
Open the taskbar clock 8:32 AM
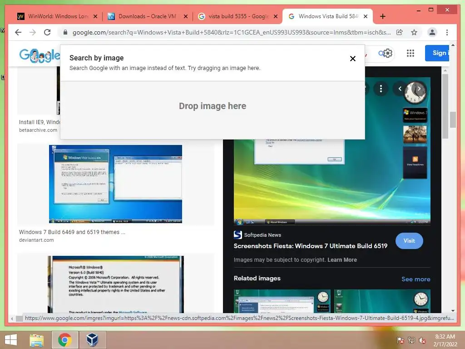tap(445, 340)
